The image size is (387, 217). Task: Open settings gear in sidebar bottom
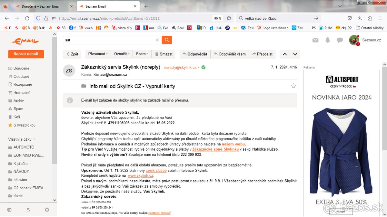(x=47, y=210)
